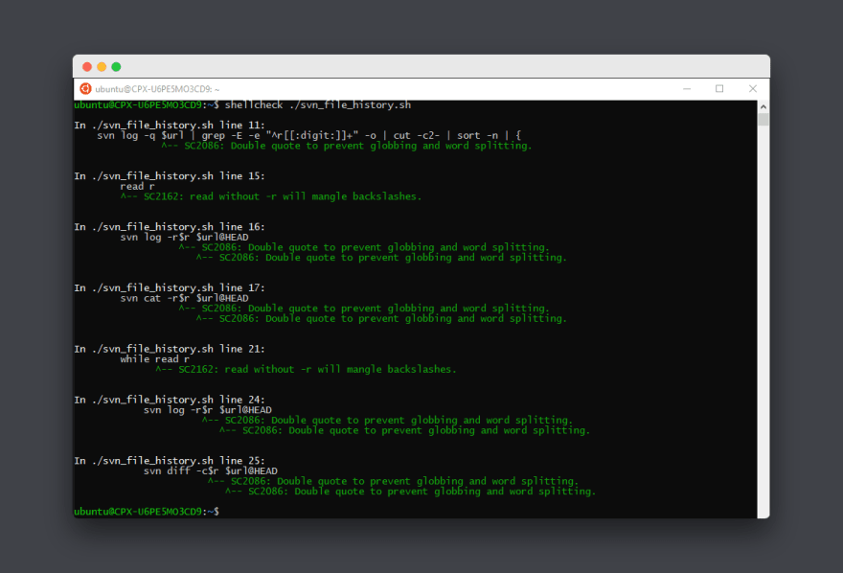Click 'svn log -r$r $url@HEAD' under line 24

(x=208, y=410)
